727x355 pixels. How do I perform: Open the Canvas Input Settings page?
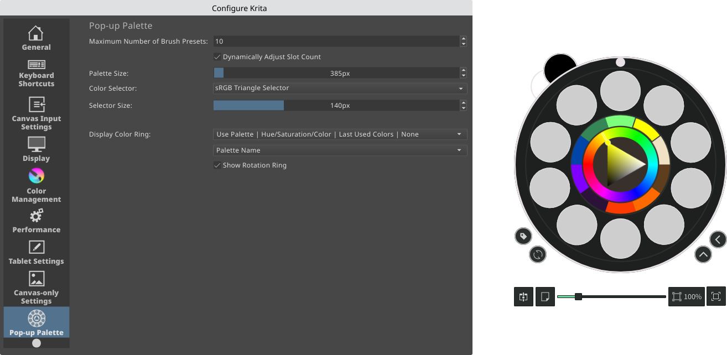36,113
